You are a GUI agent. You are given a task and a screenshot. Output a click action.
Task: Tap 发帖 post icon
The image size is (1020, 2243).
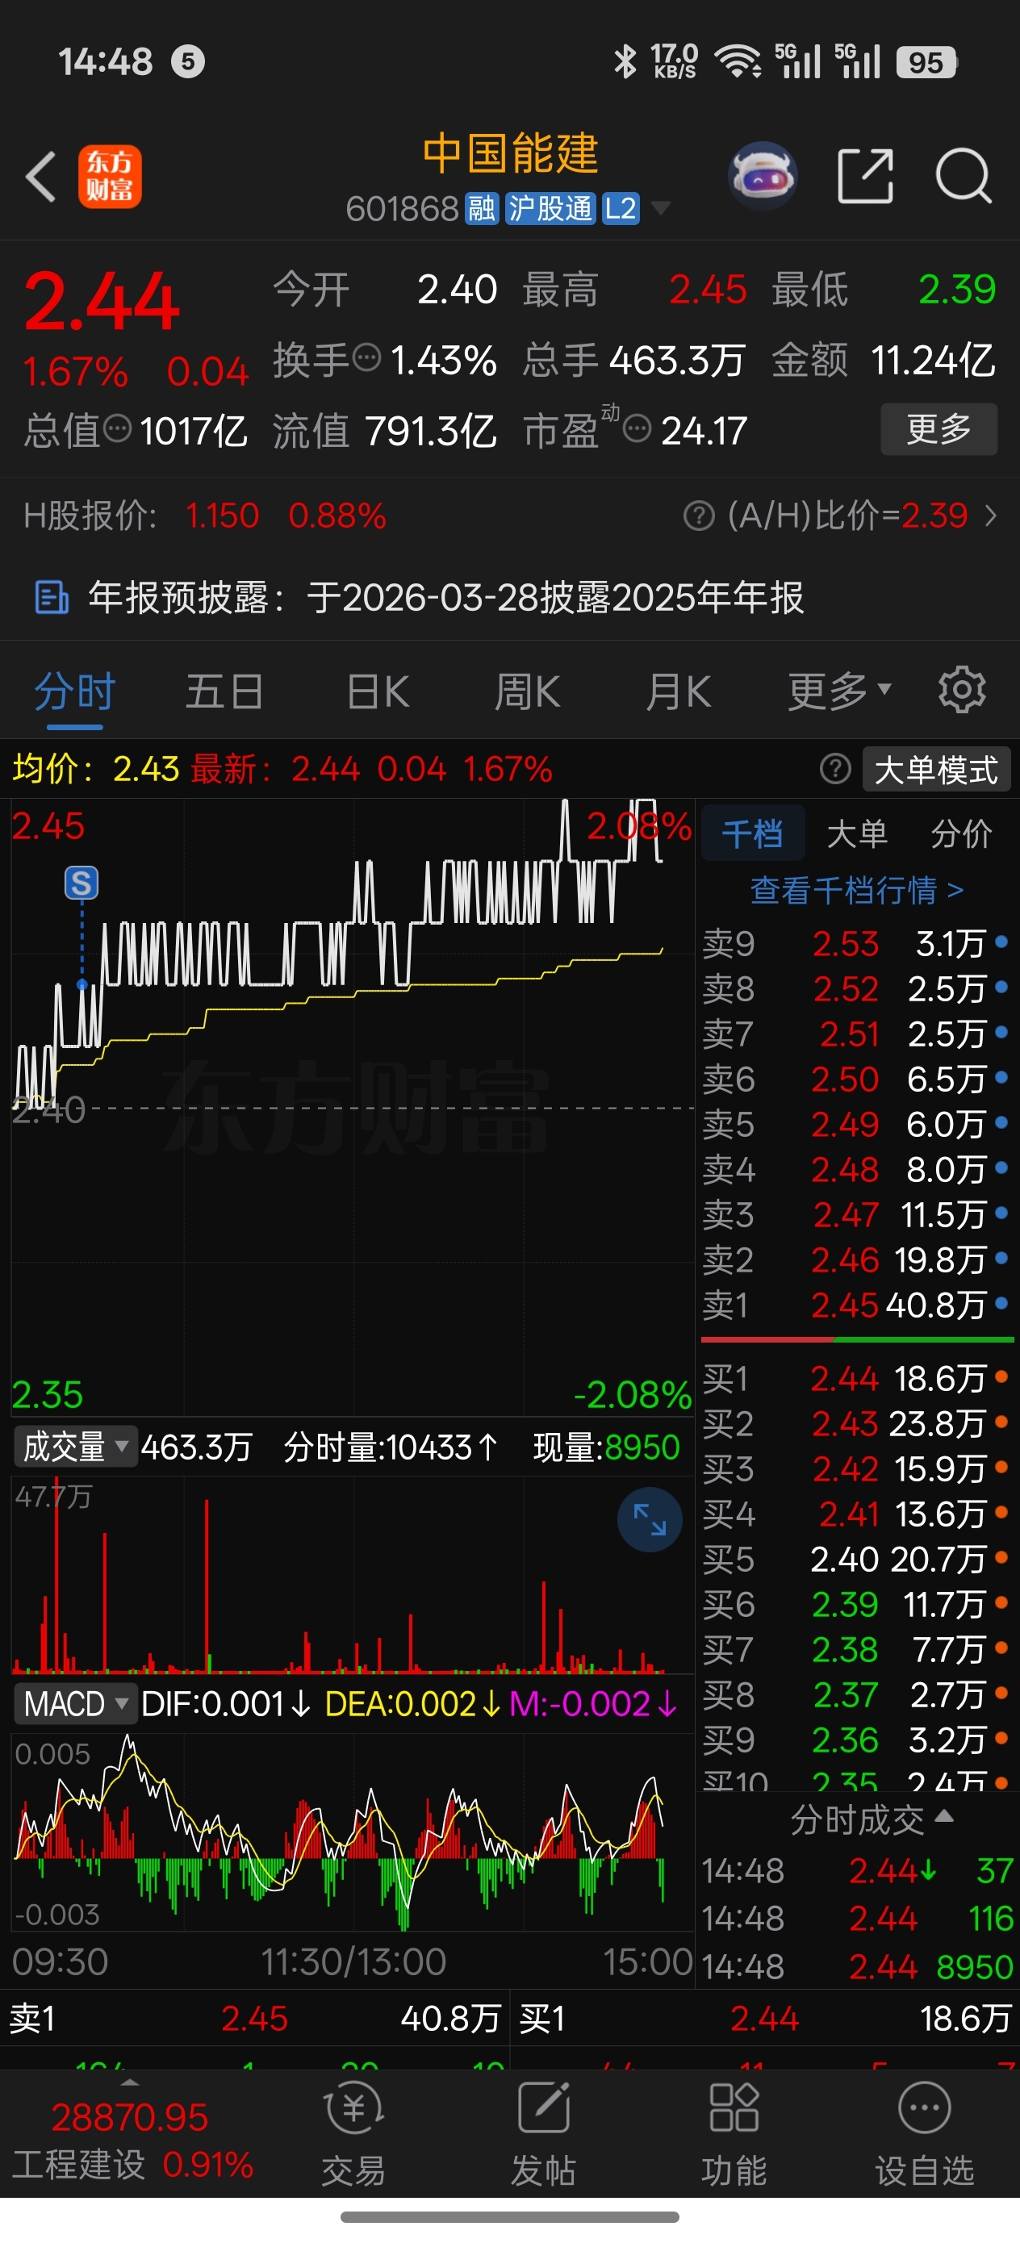(x=544, y=2133)
